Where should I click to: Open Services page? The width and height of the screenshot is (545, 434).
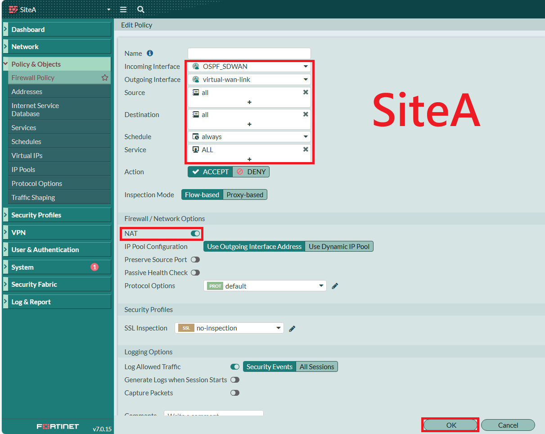[x=59, y=127]
